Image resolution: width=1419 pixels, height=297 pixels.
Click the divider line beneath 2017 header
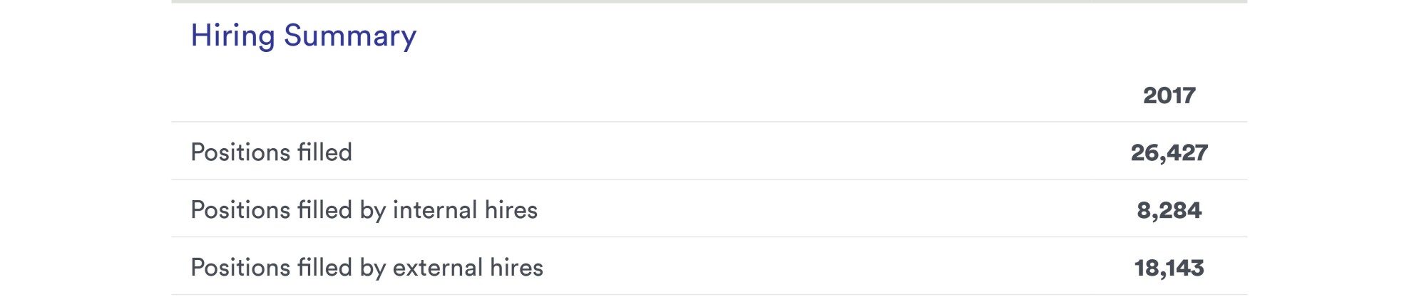click(x=709, y=122)
